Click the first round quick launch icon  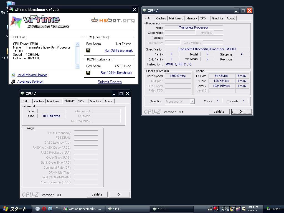(37, 209)
